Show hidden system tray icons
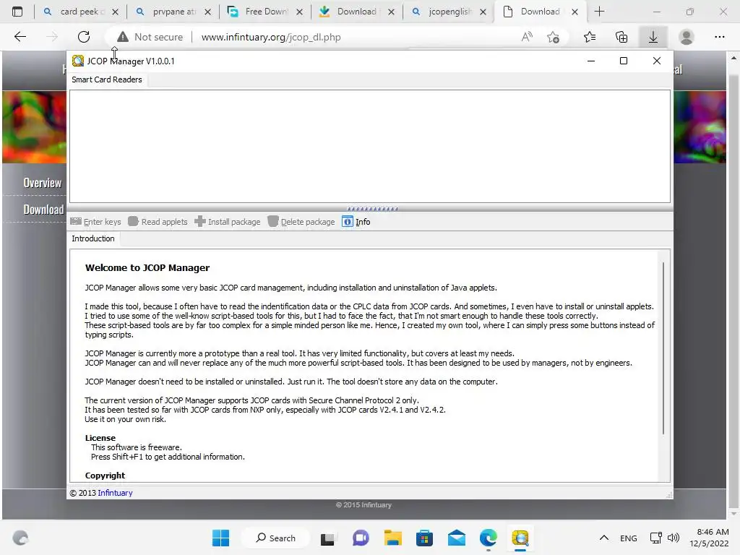The image size is (740, 555). pyautogui.click(x=603, y=538)
